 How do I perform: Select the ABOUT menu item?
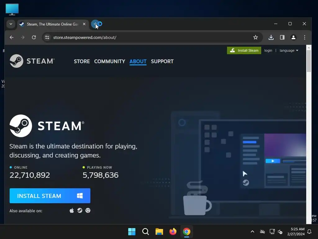click(138, 61)
